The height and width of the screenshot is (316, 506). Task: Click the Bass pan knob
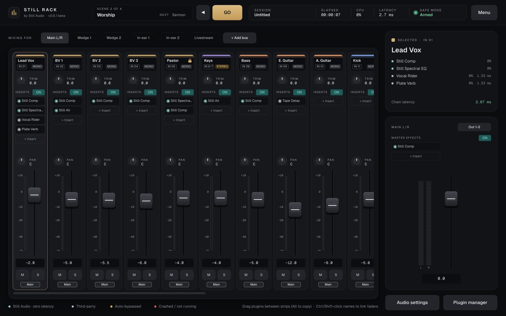point(245,162)
